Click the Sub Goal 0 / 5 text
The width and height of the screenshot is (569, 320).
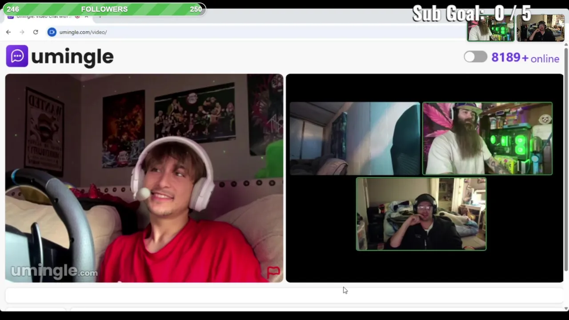pyautogui.click(x=472, y=13)
